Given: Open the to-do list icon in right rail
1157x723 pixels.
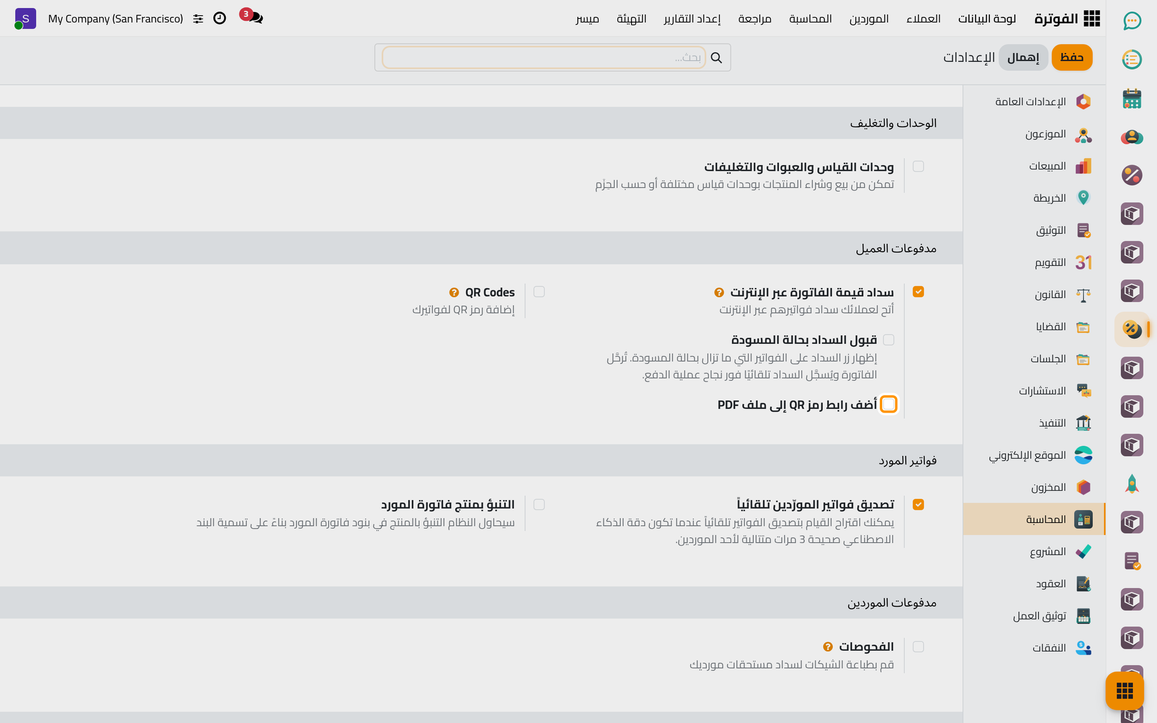Looking at the screenshot, I should (1132, 60).
